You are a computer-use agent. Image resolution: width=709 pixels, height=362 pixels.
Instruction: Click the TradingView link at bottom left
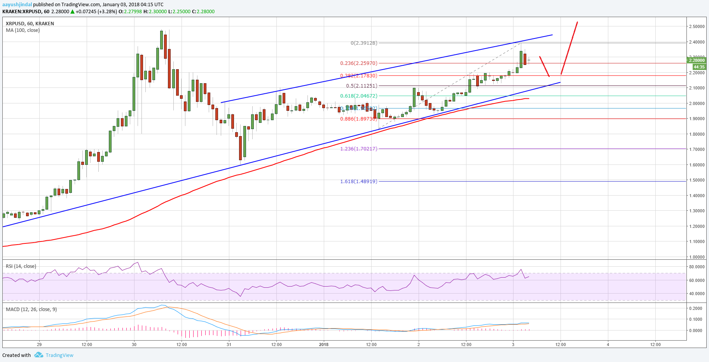[x=59, y=355]
